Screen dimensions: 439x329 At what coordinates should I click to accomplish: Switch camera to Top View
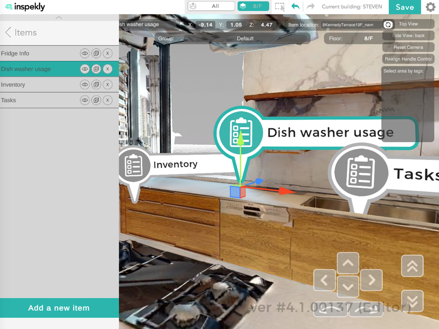point(408,24)
